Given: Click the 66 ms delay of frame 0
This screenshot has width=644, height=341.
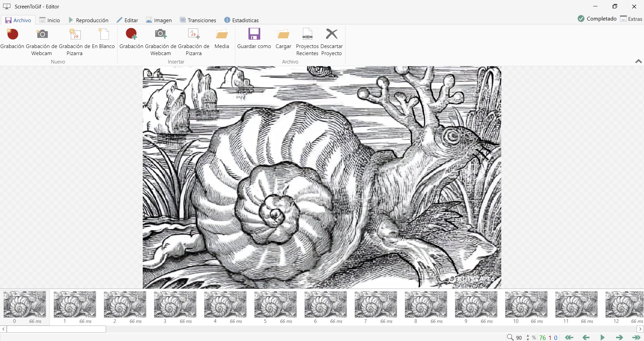Looking at the screenshot, I should tap(35, 321).
